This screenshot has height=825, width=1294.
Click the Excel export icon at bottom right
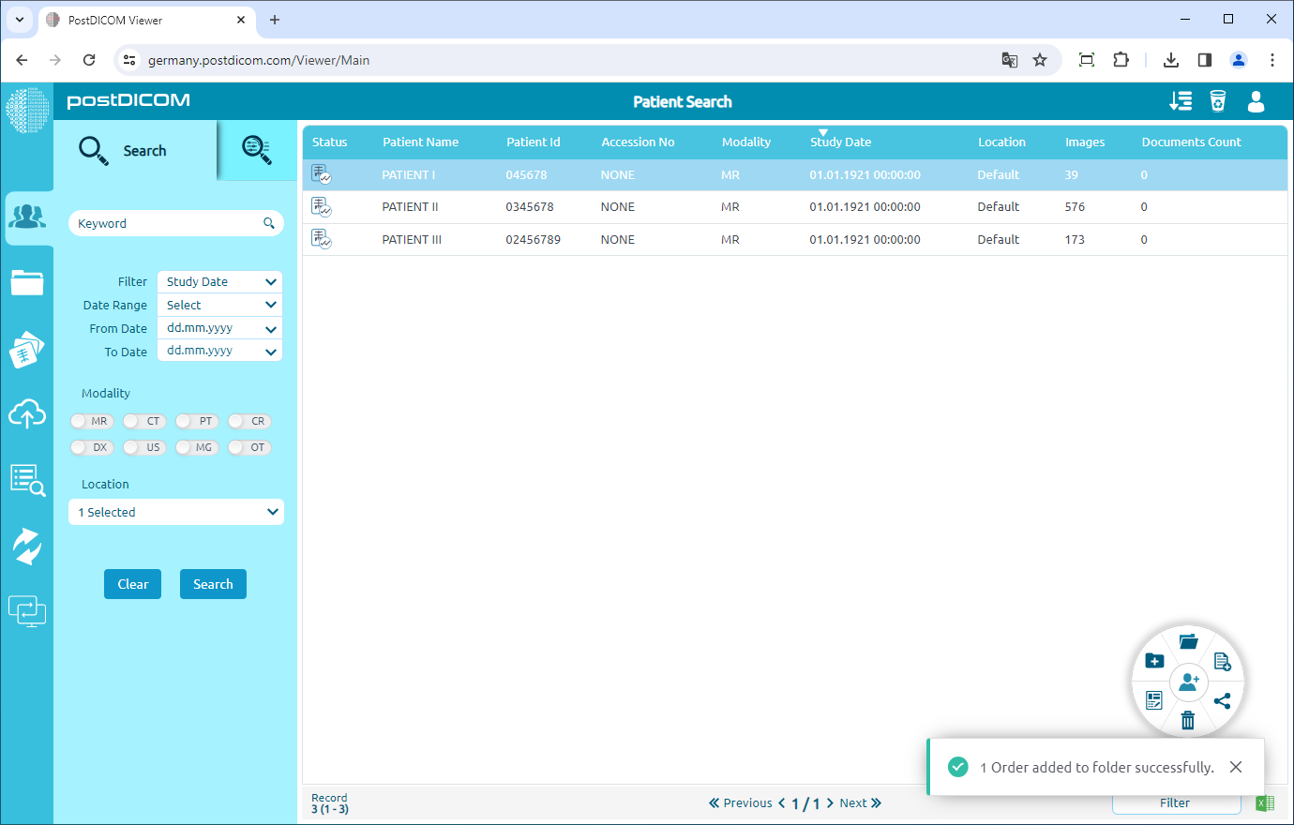pos(1265,803)
